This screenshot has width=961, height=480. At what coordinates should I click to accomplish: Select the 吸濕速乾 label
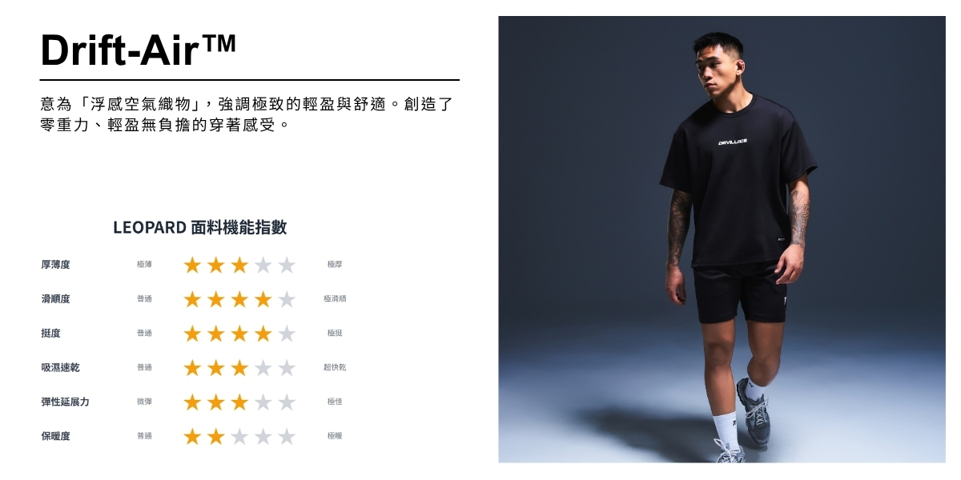coord(60,367)
